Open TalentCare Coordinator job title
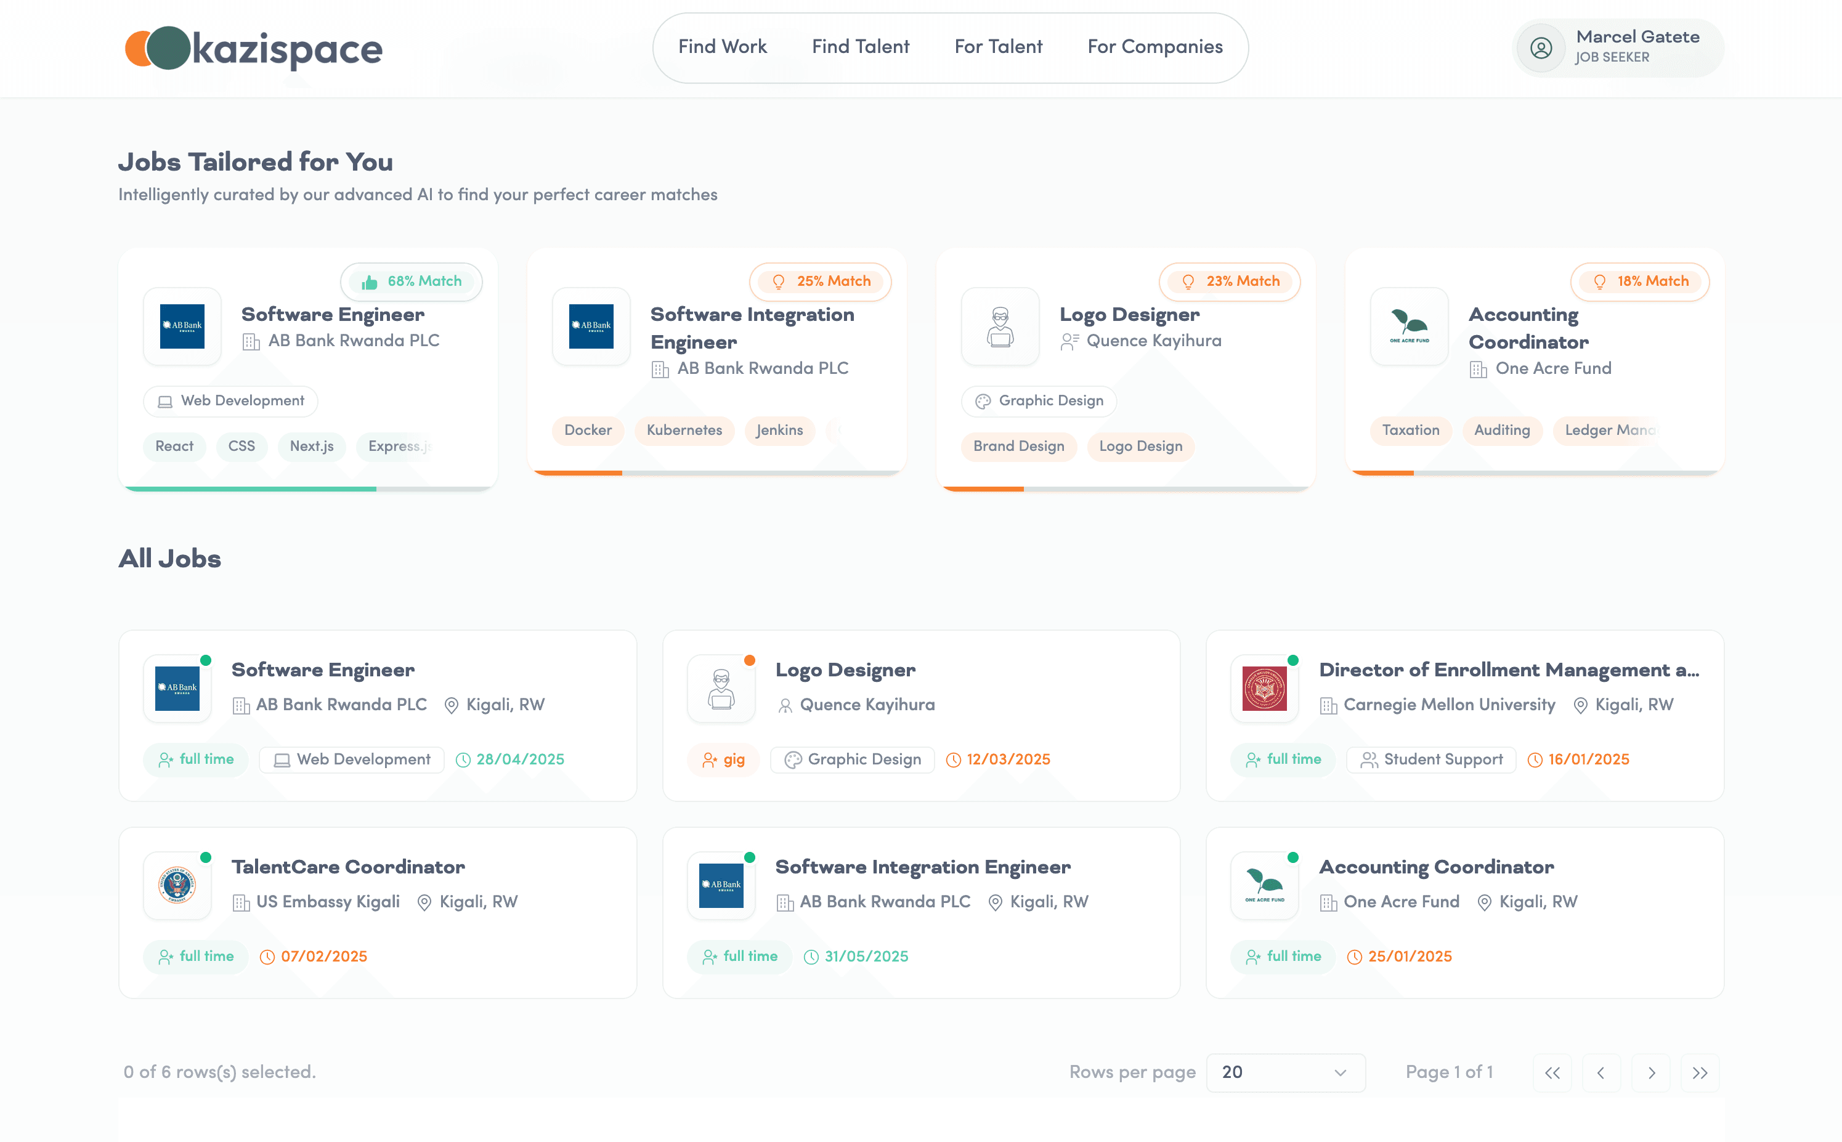Screen dimensions: 1842x1142 click(348, 866)
